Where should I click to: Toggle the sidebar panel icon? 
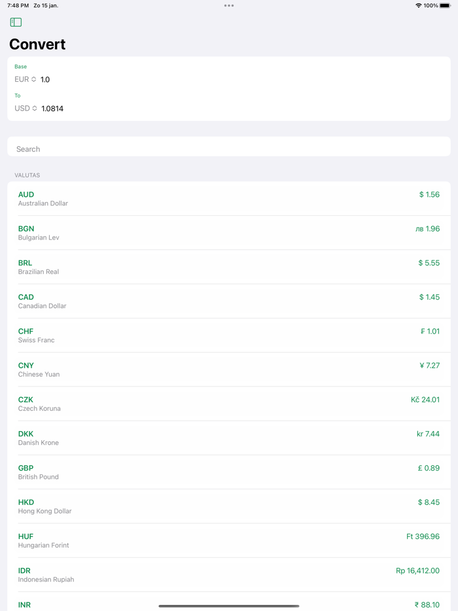(16, 22)
